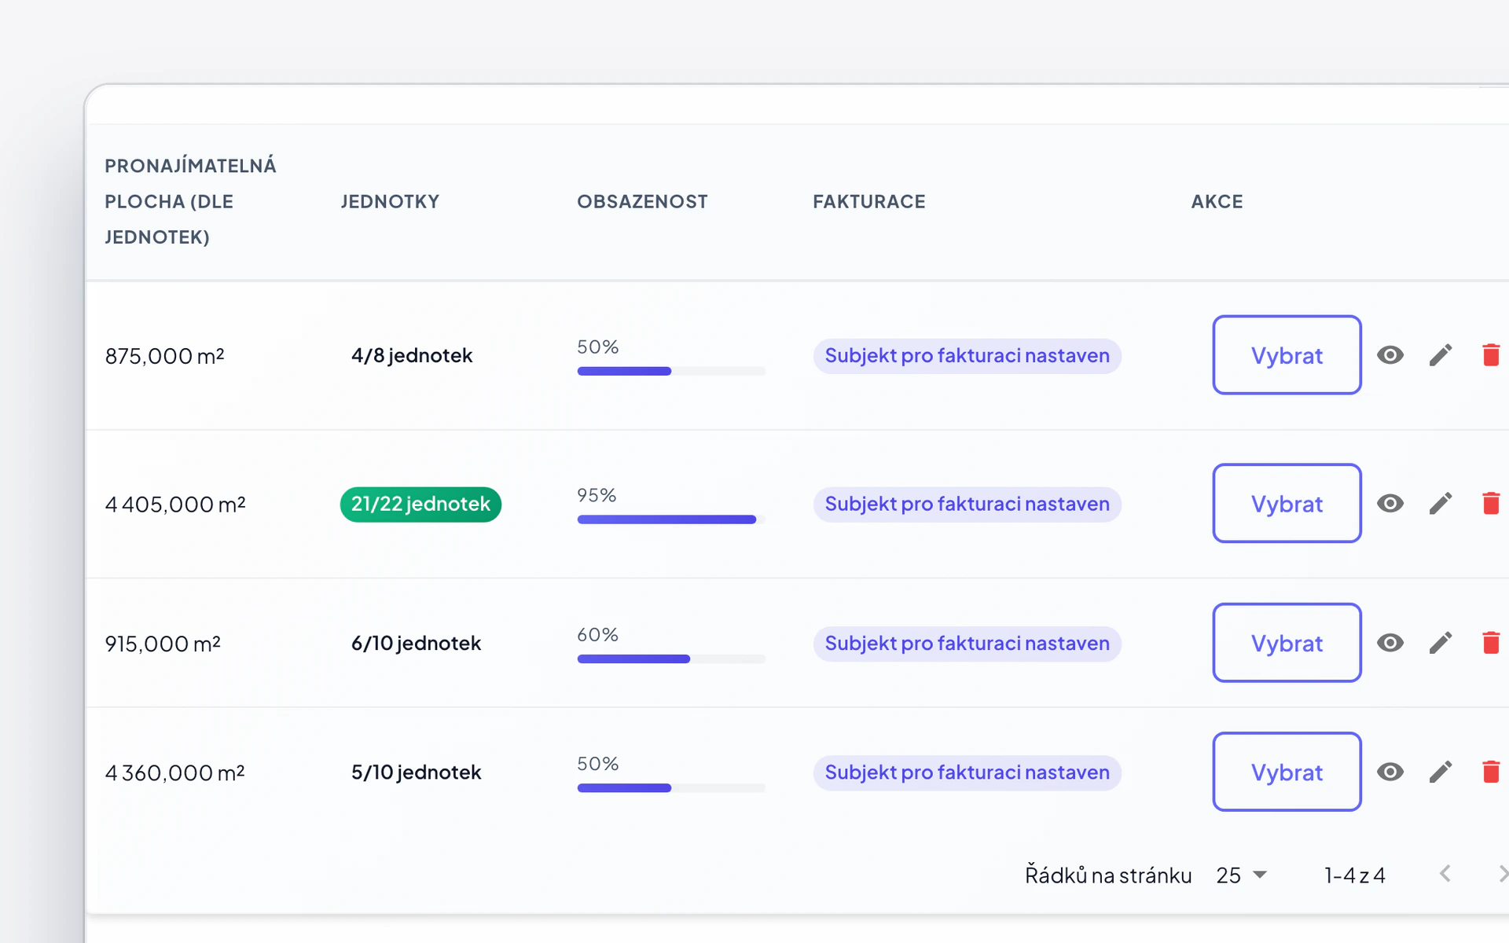Image resolution: width=1509 pixels, height=943 pixels.
Task: Edit the 875,000 m² row with pencil icon
Action: pos(1440,355)
